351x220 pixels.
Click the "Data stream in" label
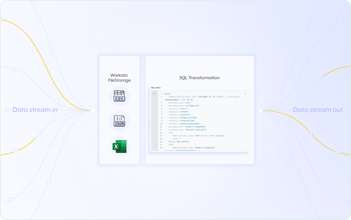pos(35,110)
